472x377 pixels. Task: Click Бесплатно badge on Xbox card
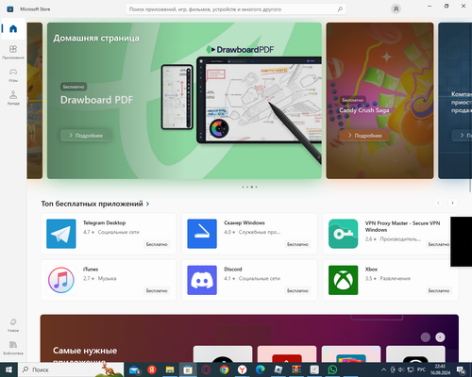tap(439, 290)
